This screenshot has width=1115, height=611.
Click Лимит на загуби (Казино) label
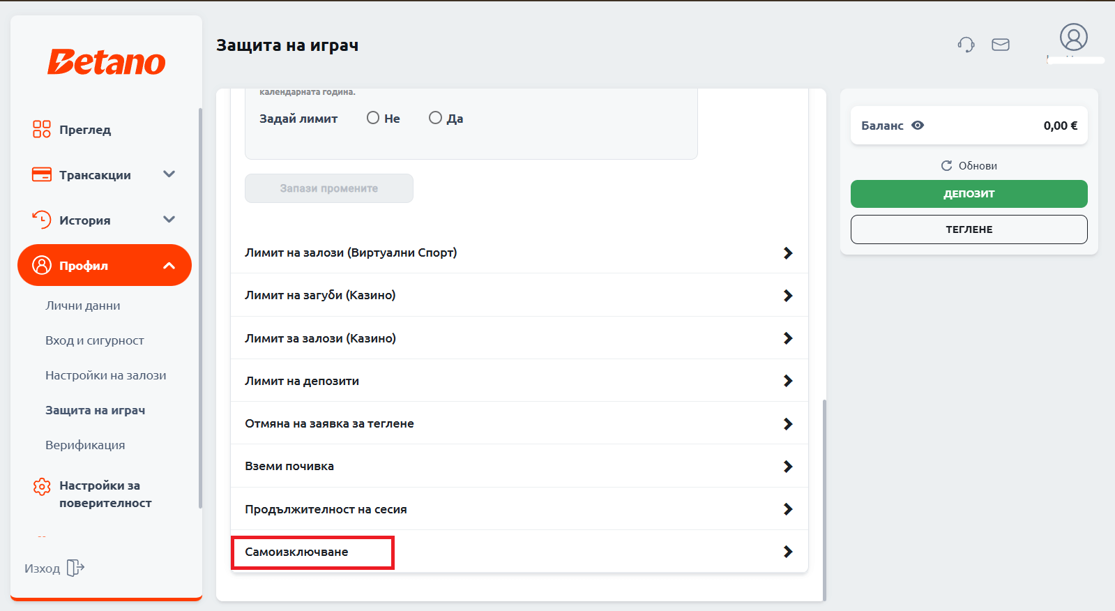pos(320,295)
